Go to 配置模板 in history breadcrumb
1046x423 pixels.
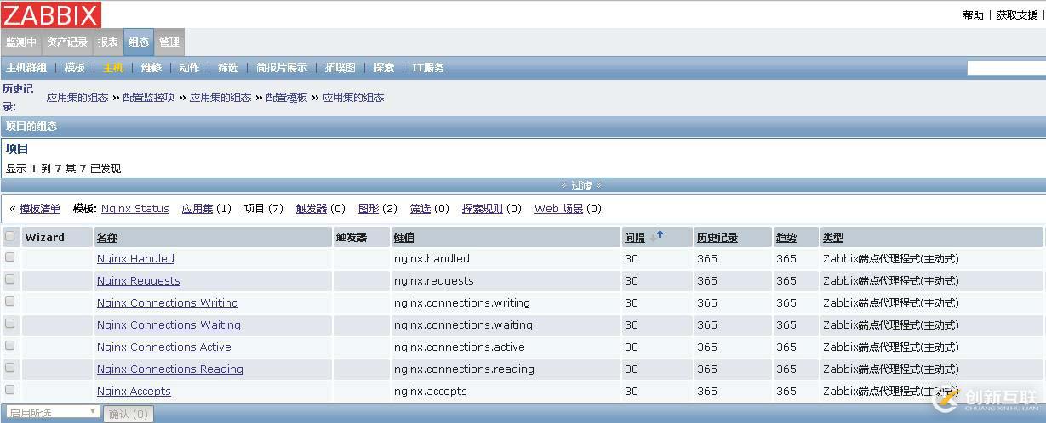286,98
